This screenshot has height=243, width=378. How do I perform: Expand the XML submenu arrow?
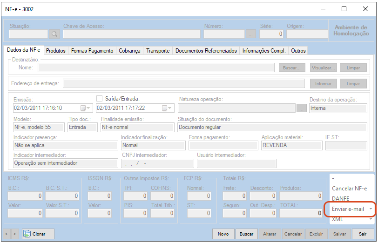(371, 219)
